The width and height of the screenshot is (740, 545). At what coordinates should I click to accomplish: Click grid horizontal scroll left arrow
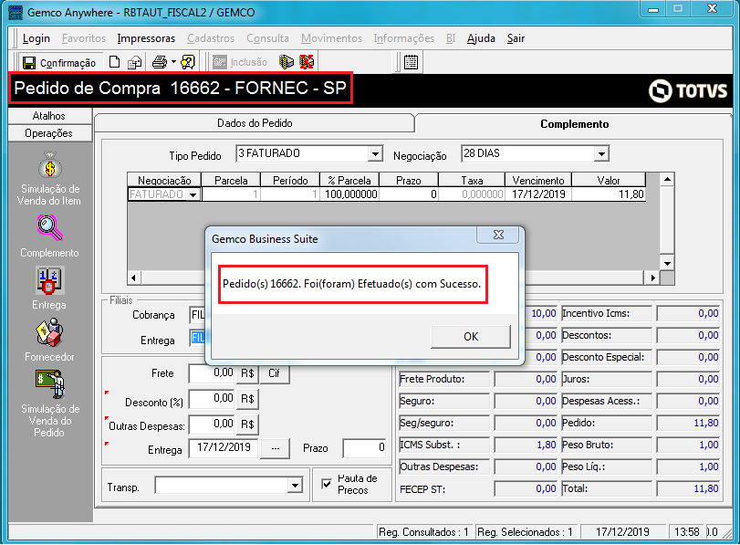(x=134, y=278)
